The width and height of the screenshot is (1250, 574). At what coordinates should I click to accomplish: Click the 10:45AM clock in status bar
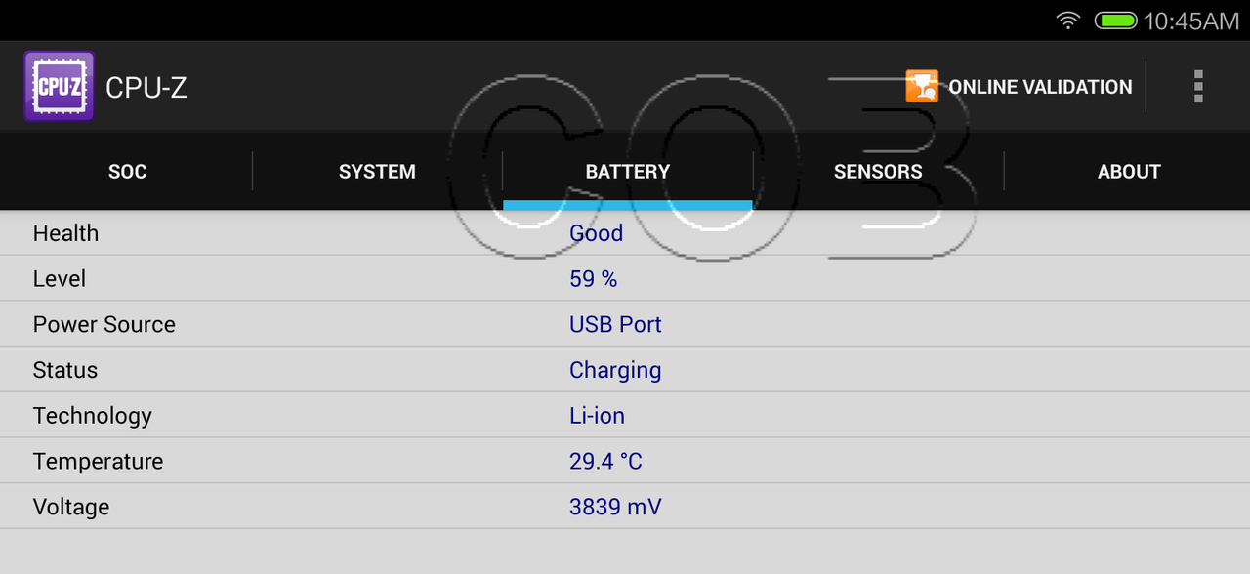(1190, 21)
